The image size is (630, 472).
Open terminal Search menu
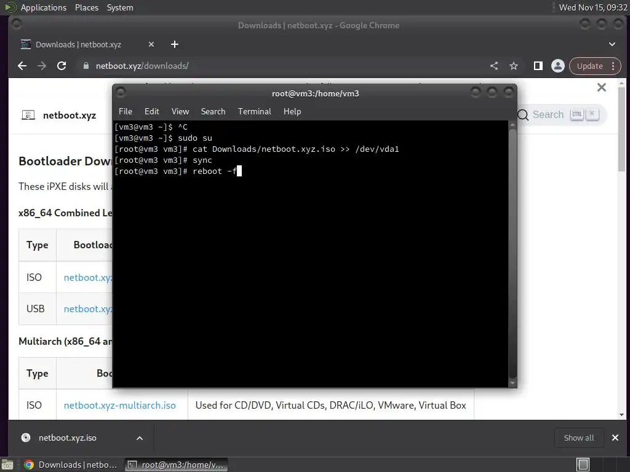click(x=213, y=112)
